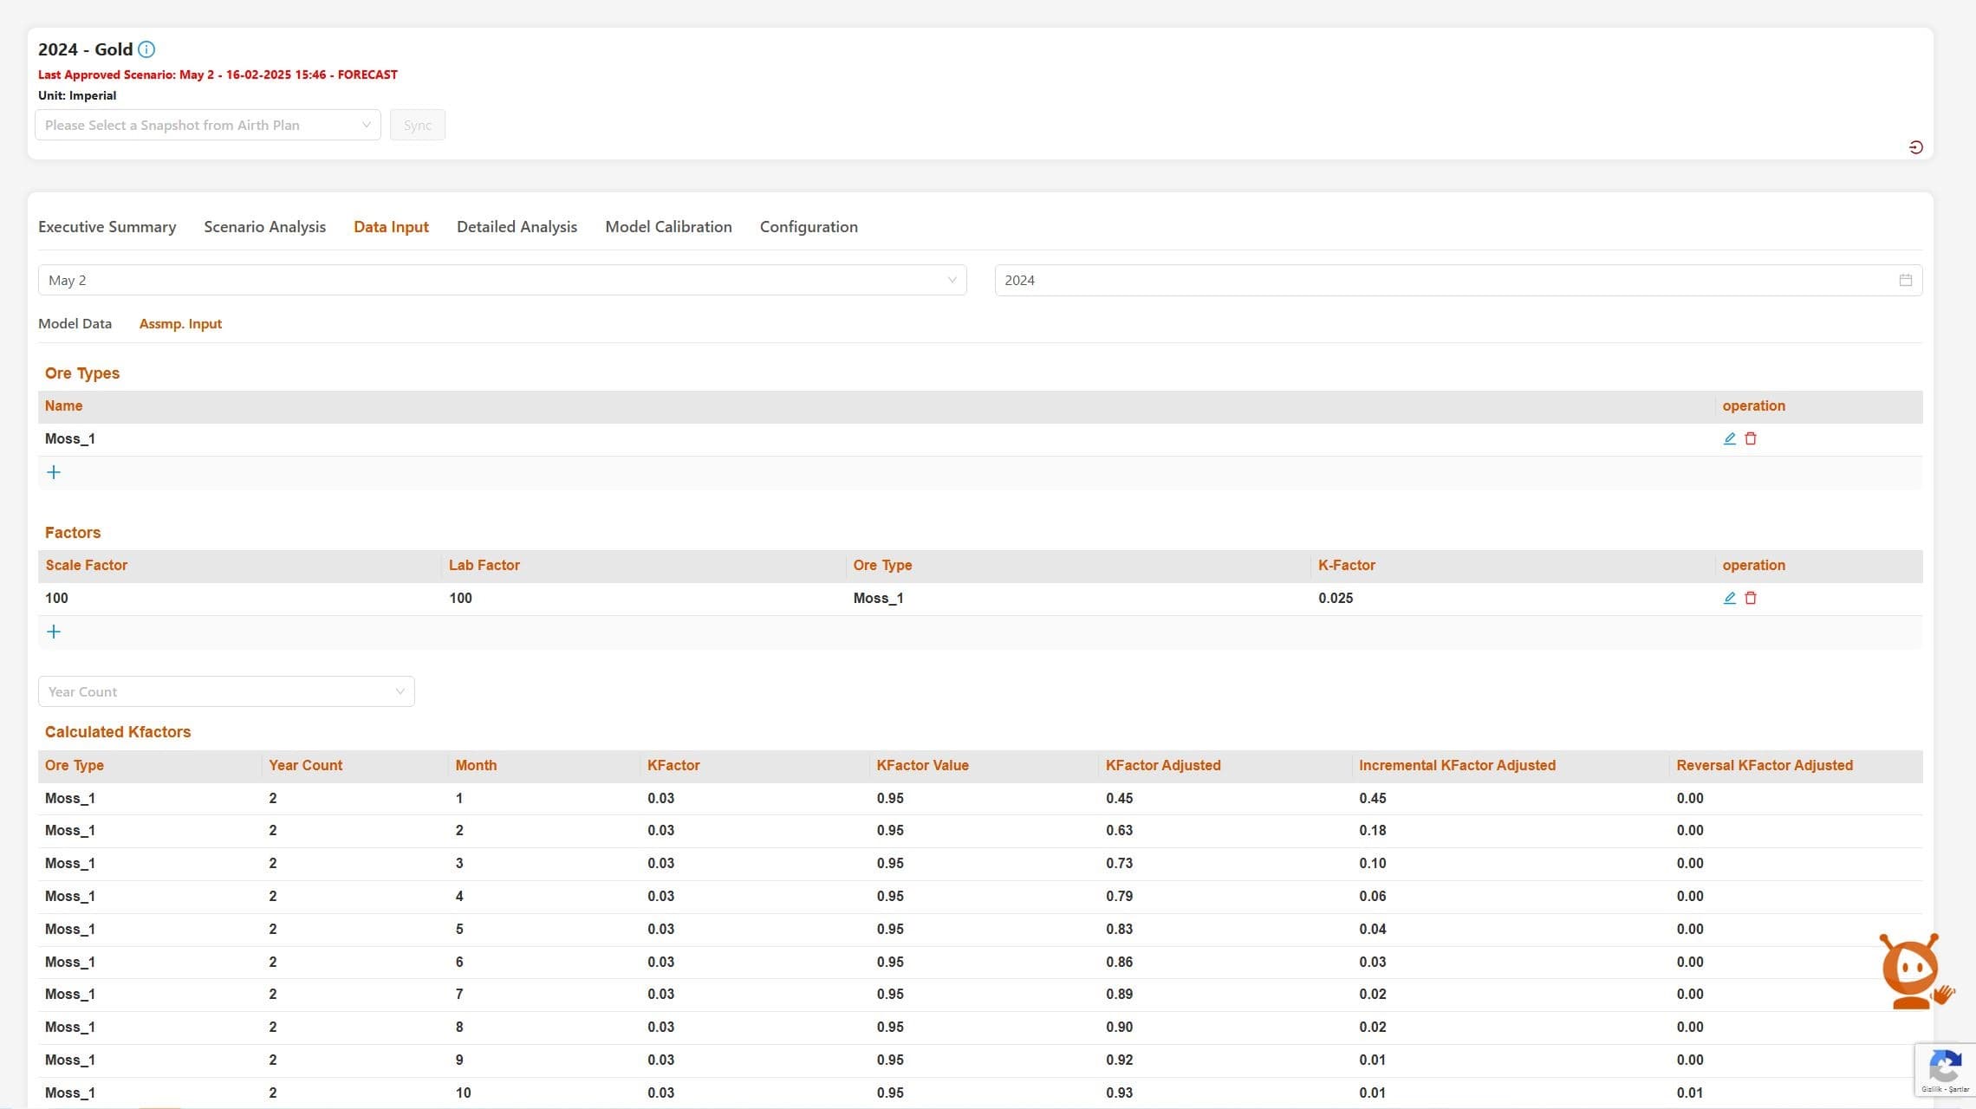Screen dimensions: 1976x1109
Task: Delete the Moss_1 ore type row
Action: pos(1750,438)
